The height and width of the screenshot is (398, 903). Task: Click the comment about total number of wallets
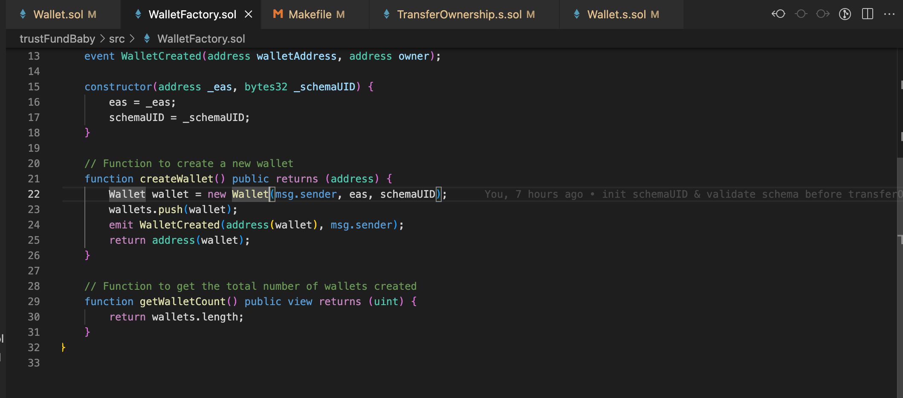(250, 286)
